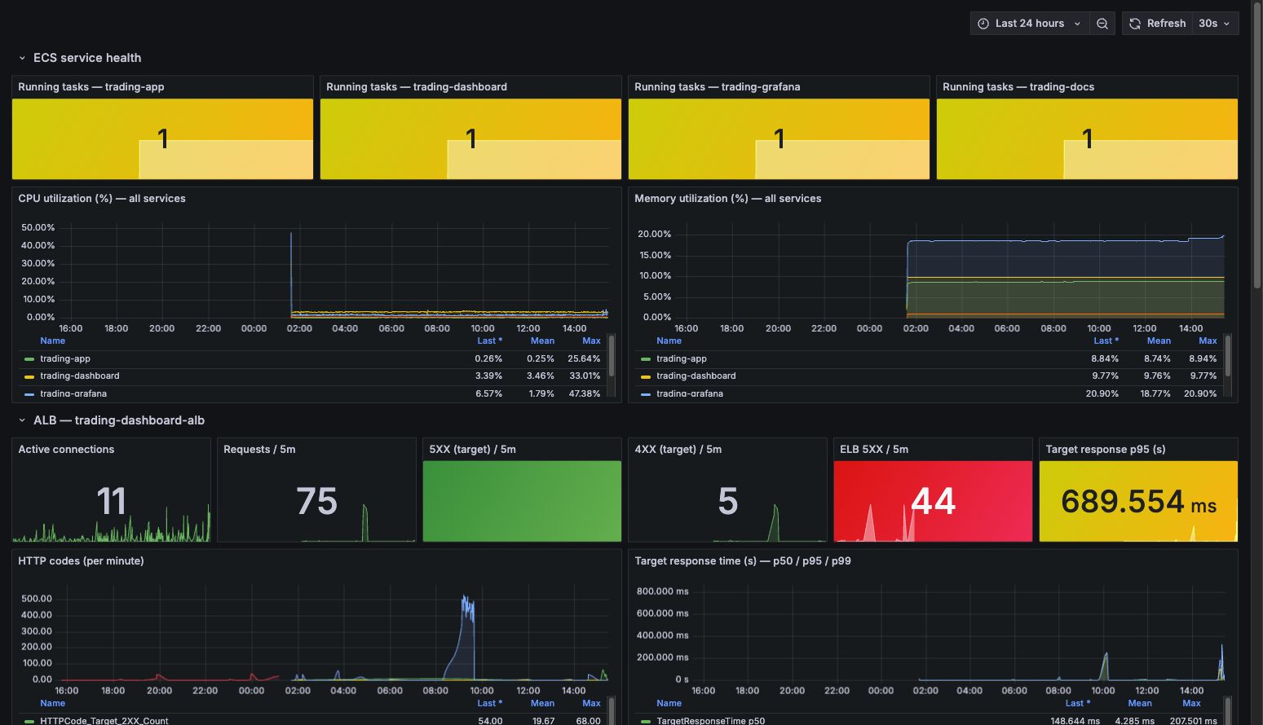This screenshot has width=1263, height=725.
Task: Open Running tasks — trading-app panel title
Action: point(91,87)
